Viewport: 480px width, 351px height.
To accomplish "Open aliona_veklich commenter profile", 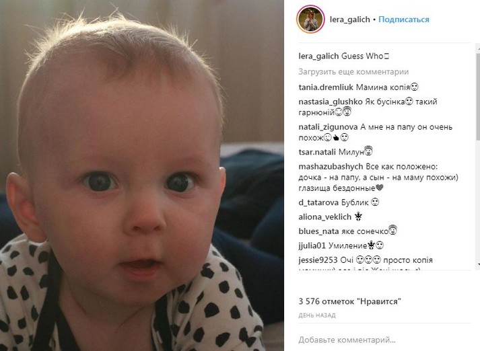I will 324,217.
